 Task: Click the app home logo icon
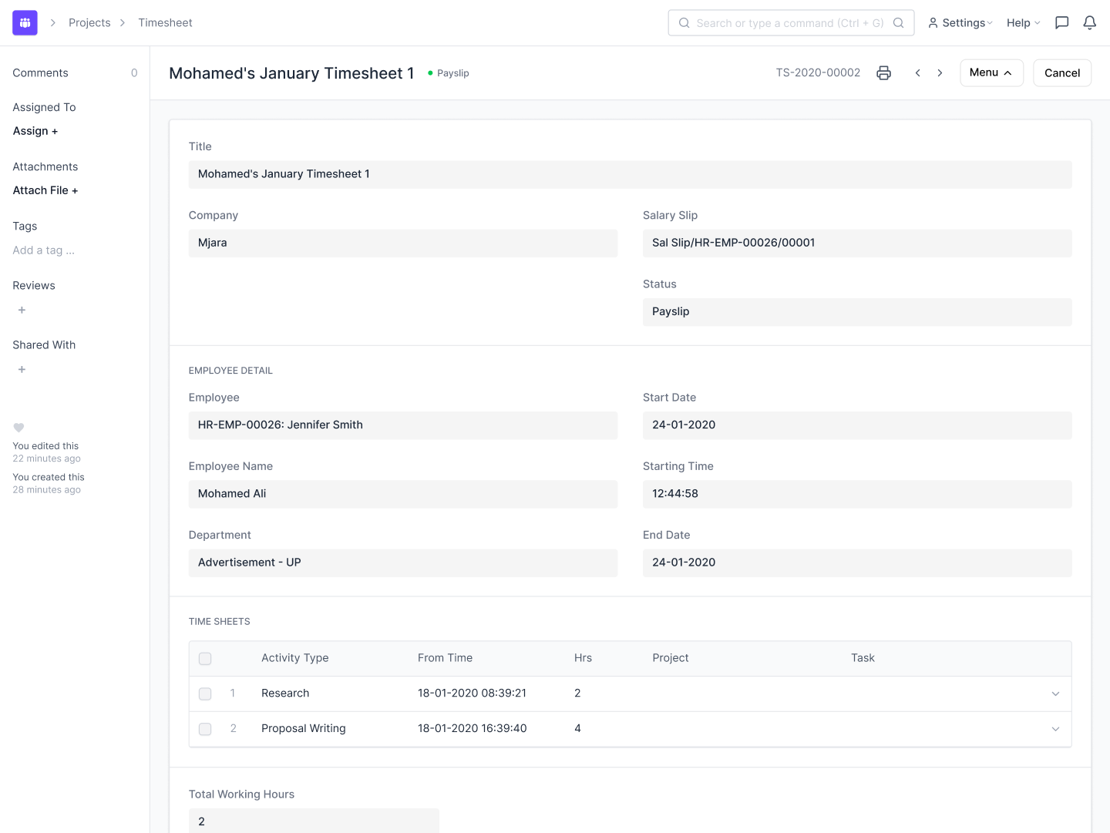click(25, 23)
